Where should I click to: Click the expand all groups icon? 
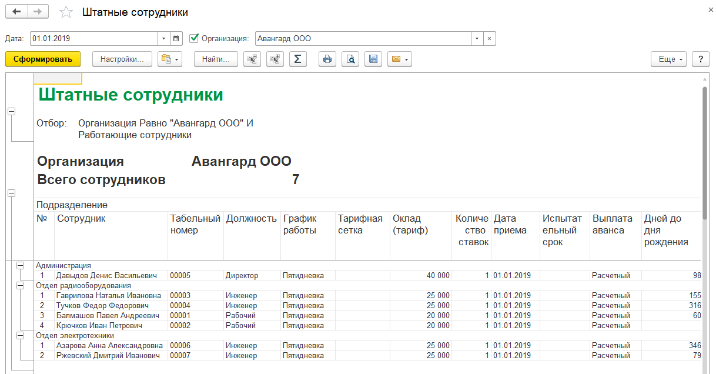pyautogui.click(x=275, y=59)
